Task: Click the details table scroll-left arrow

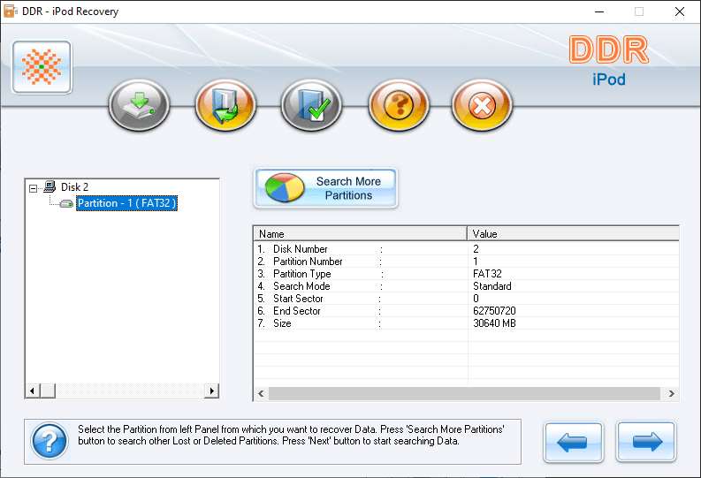Action: [261, 393]
